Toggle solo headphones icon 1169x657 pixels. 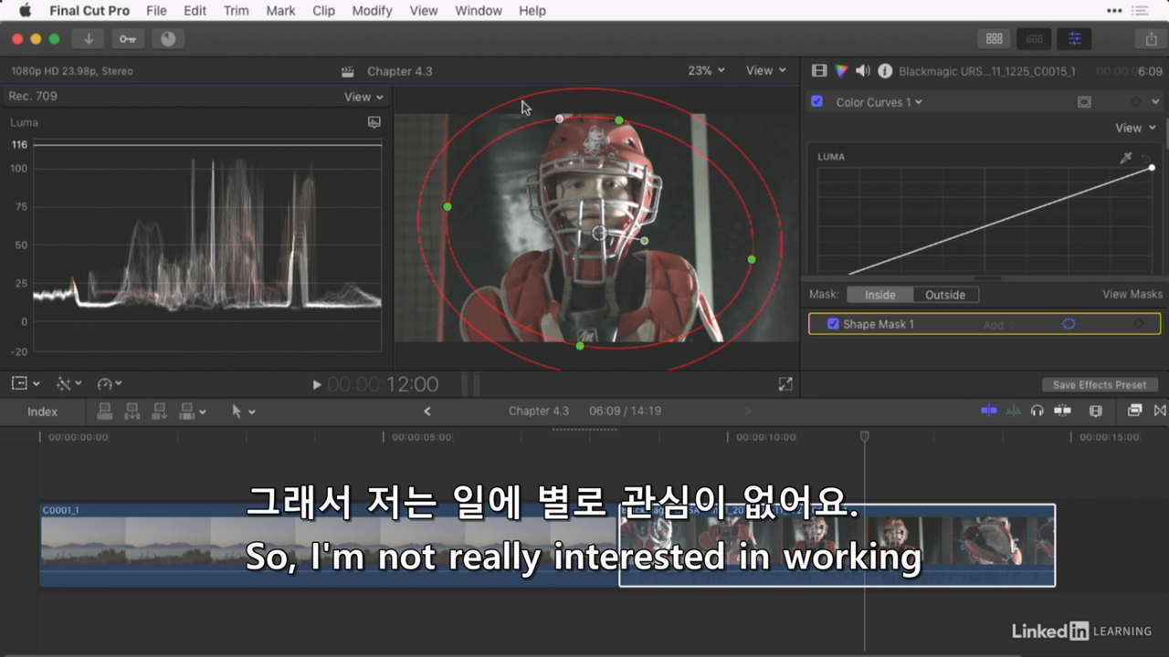[x=1037, y=411]
